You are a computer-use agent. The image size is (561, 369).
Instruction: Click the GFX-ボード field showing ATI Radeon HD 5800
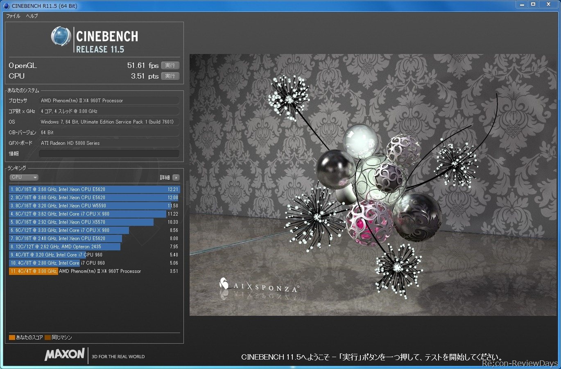pyautogui.click(x=109, y=143)
